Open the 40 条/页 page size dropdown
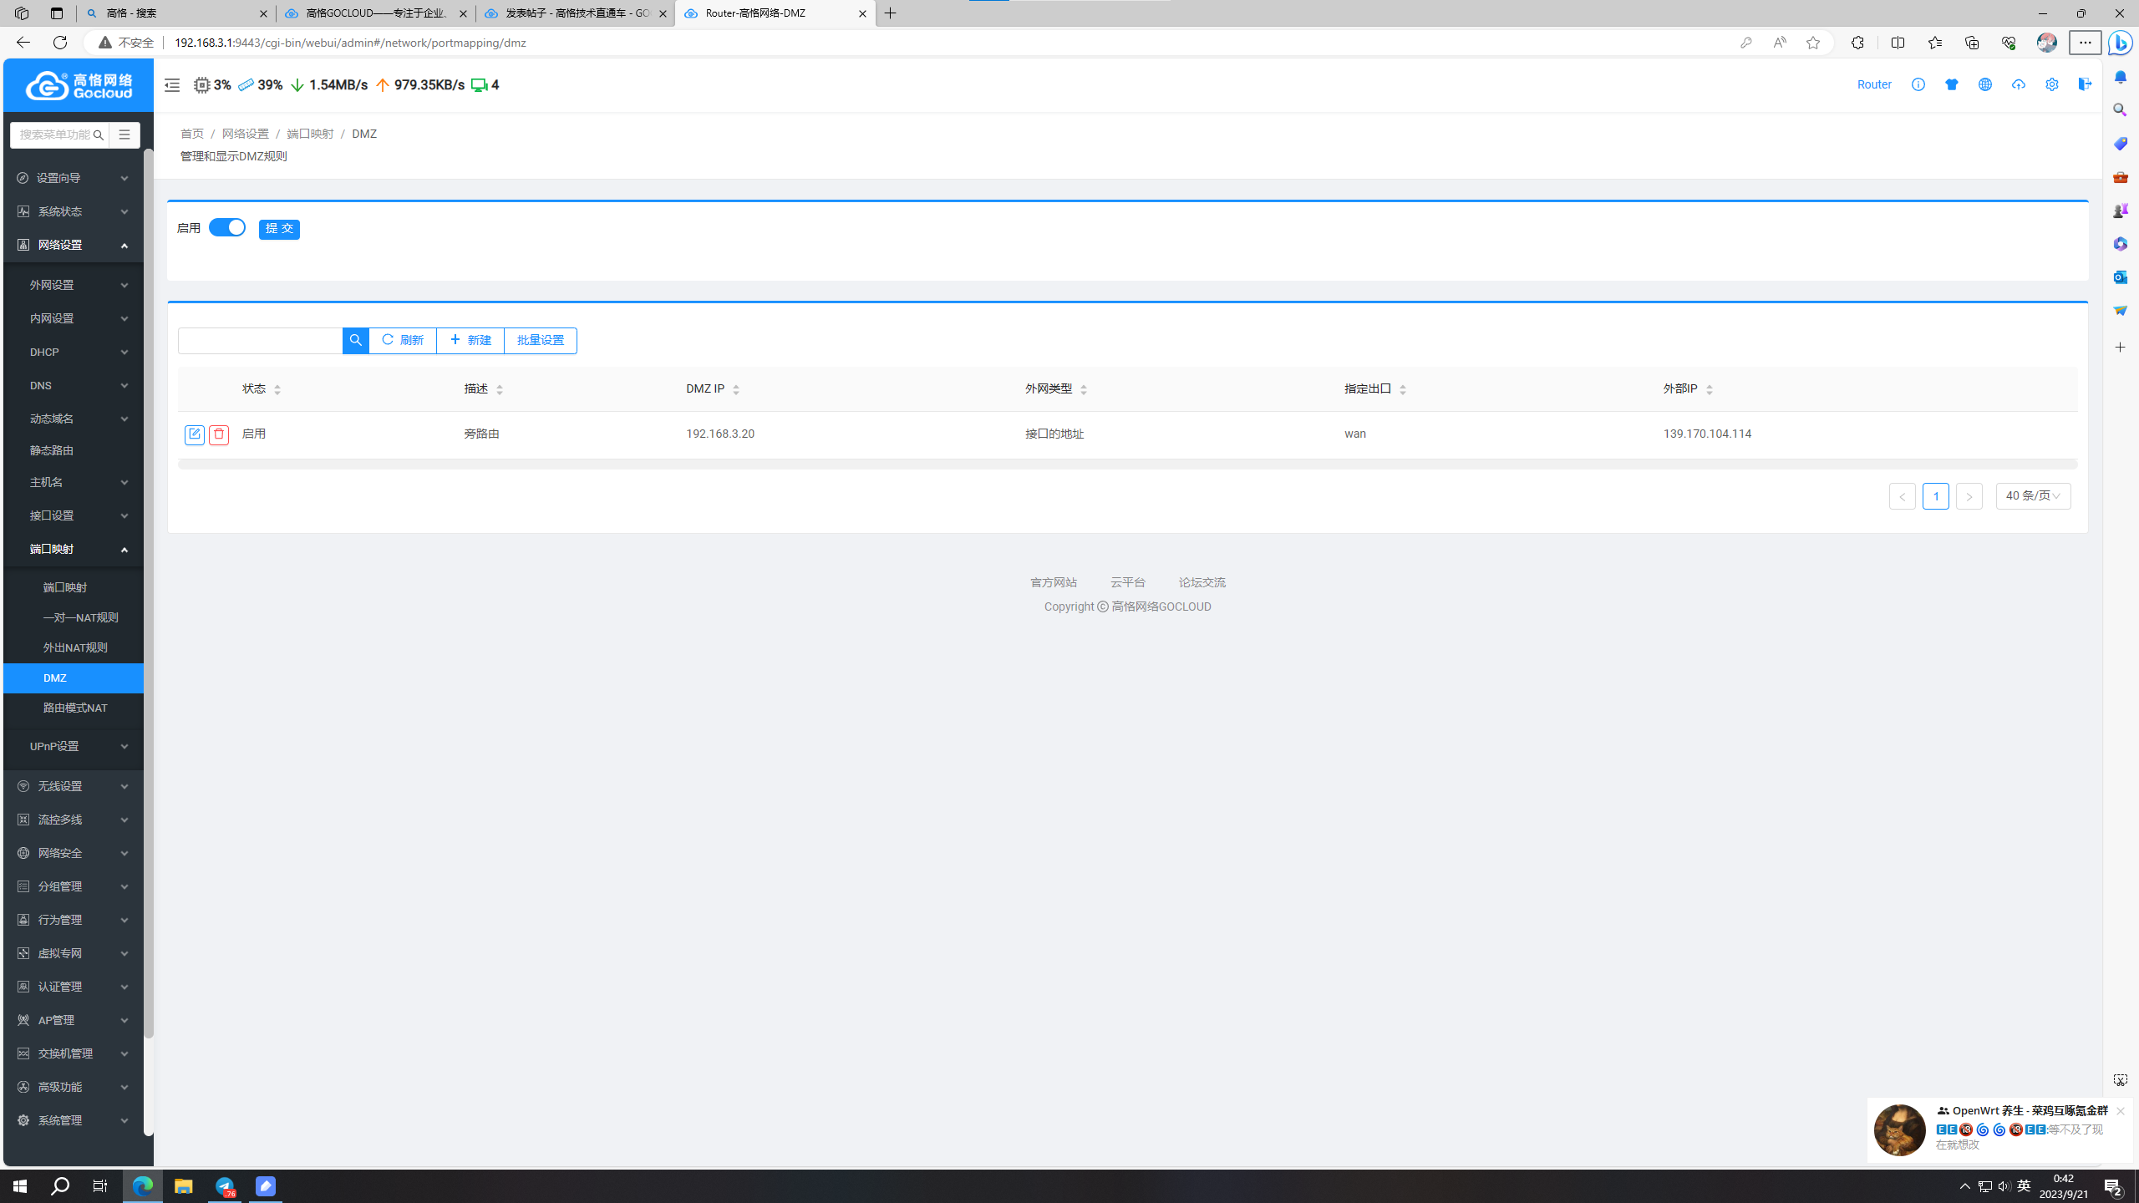2139x1203 pixels. coord(2033,496)
